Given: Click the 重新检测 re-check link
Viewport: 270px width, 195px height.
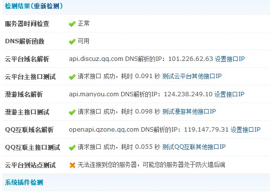Looking at the screenshot, I should point(46,6).
